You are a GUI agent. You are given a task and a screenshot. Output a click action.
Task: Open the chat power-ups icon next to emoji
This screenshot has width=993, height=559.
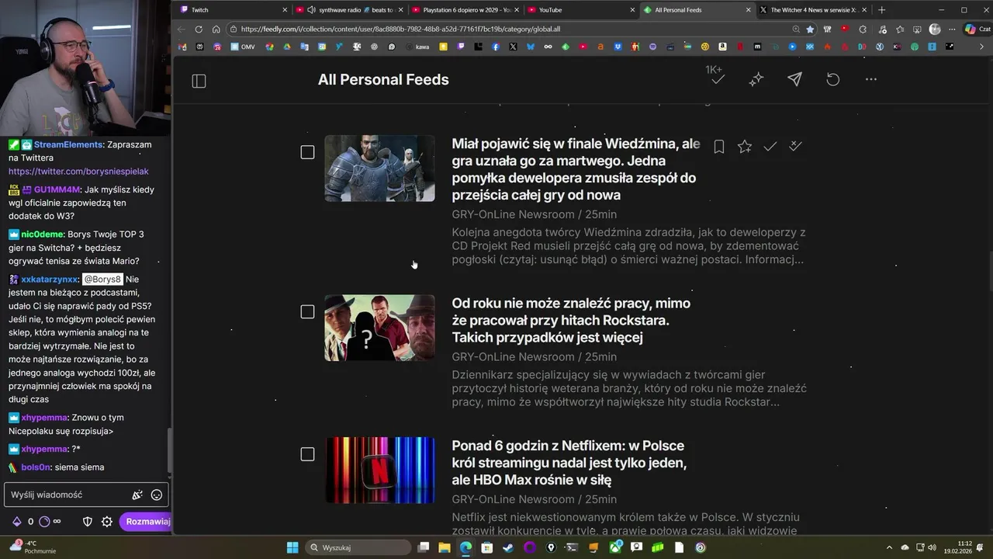137,495
